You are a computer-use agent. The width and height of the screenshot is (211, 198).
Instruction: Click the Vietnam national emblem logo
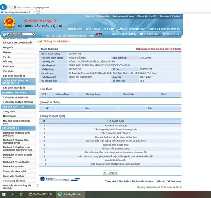click(9, 23)
